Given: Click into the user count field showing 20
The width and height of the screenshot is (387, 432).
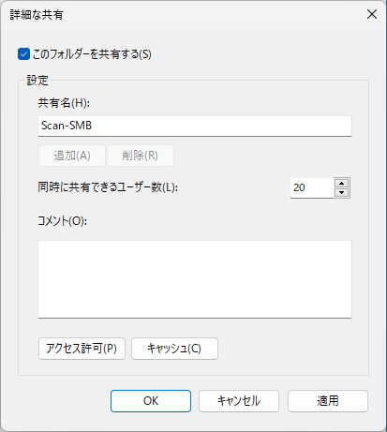Looking at the screenshot, I should (x=312, y=187).
